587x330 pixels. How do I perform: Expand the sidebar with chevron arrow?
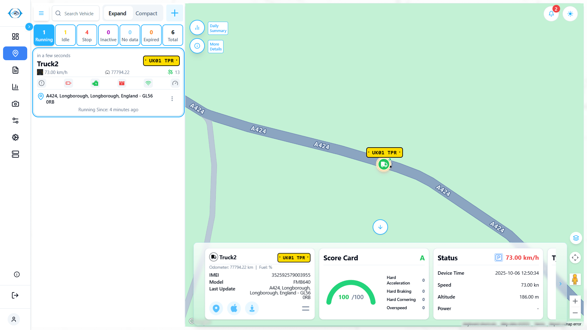[29, 27]
